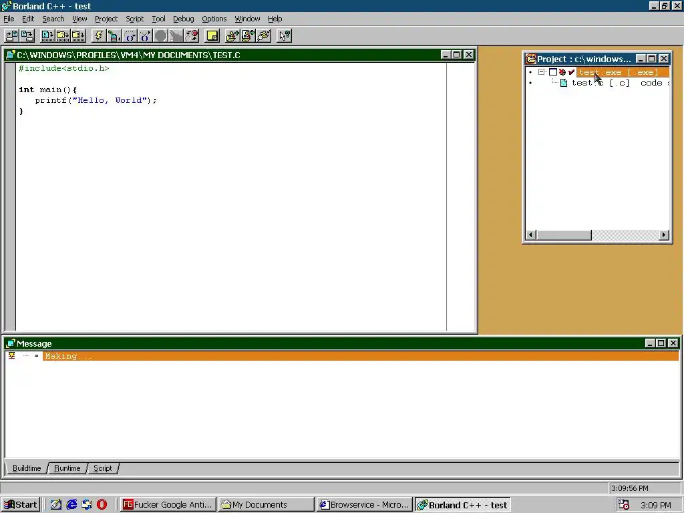Click the Project window scrollbar right arrow

click(663, 234)
